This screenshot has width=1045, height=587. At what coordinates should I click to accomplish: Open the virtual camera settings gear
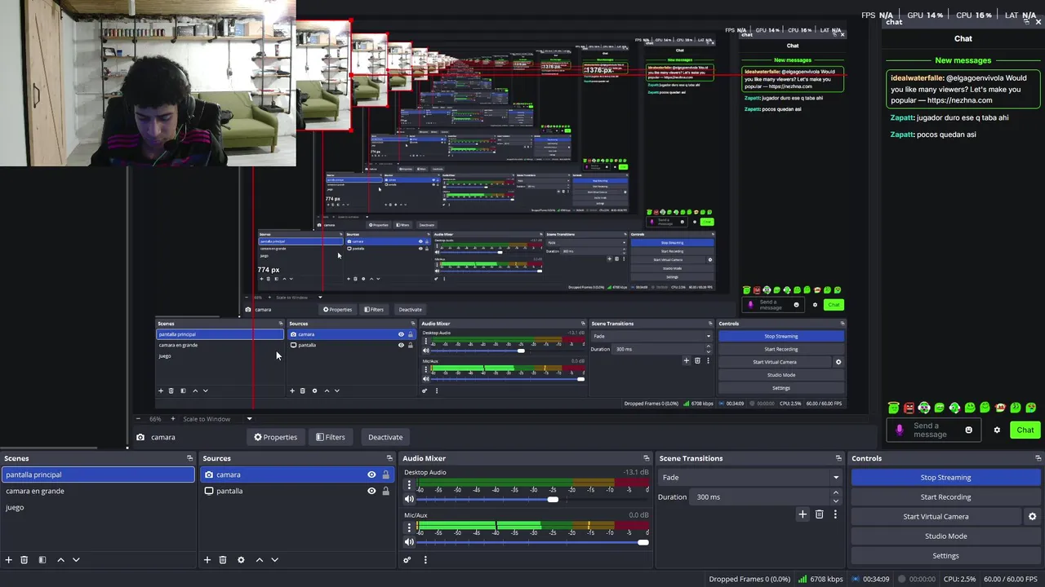pyautogui.click(x=1032, y=517)
